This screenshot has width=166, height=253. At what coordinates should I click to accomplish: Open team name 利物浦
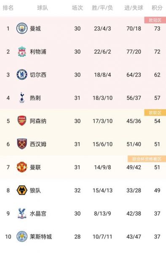click(x=38, y=51)
